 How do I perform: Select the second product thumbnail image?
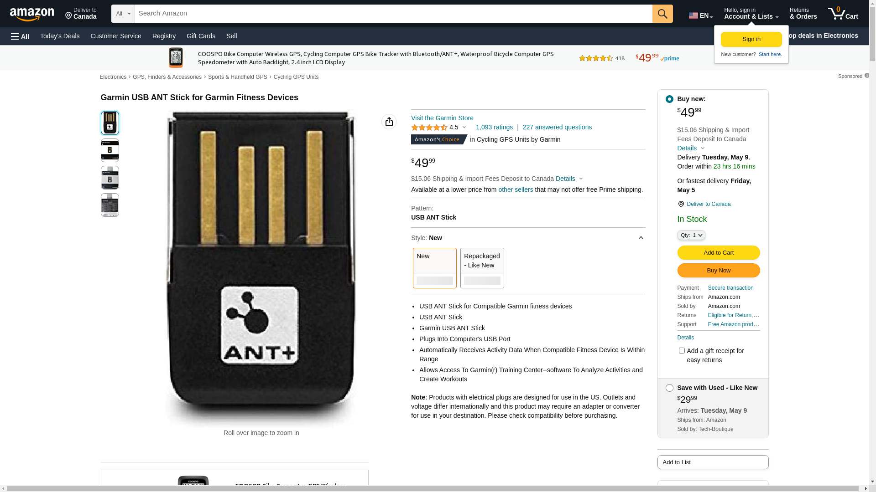coord(110,150)
